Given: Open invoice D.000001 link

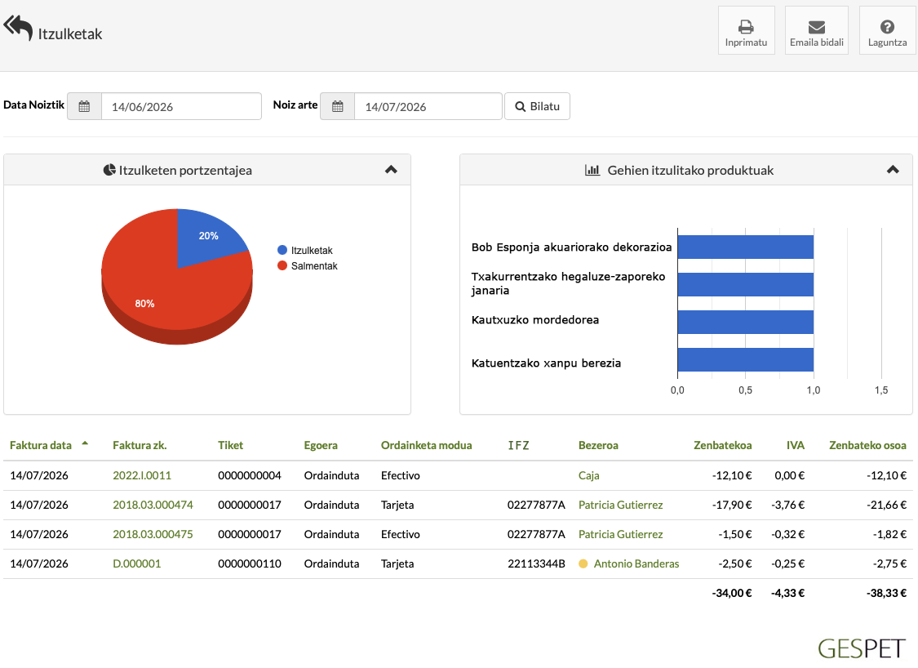Looking at the screenshot, I should coord(137,563).
